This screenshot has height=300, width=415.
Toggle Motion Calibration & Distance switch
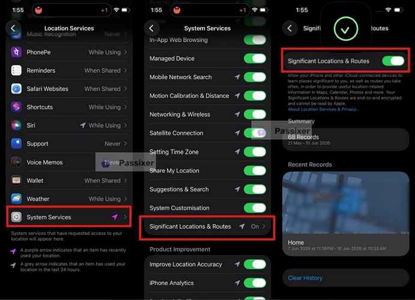255,95
